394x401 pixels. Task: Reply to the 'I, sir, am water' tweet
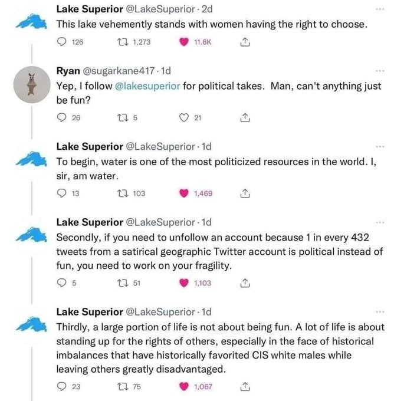pyautogui.click(x=61, y=193)
